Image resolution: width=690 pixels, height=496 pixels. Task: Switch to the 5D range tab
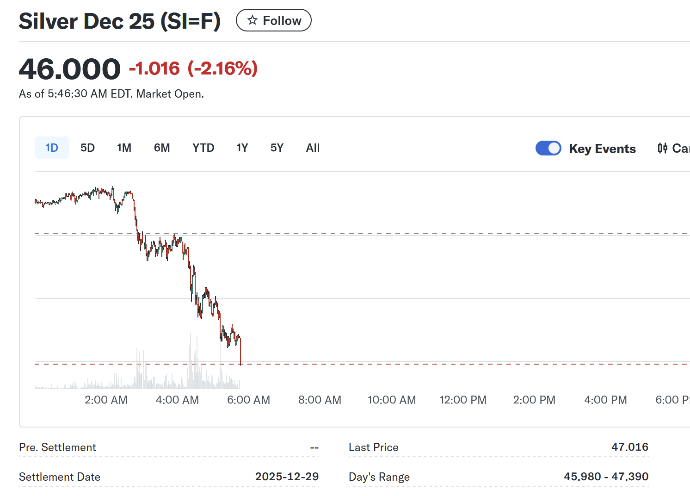click(x=87, y=148)
